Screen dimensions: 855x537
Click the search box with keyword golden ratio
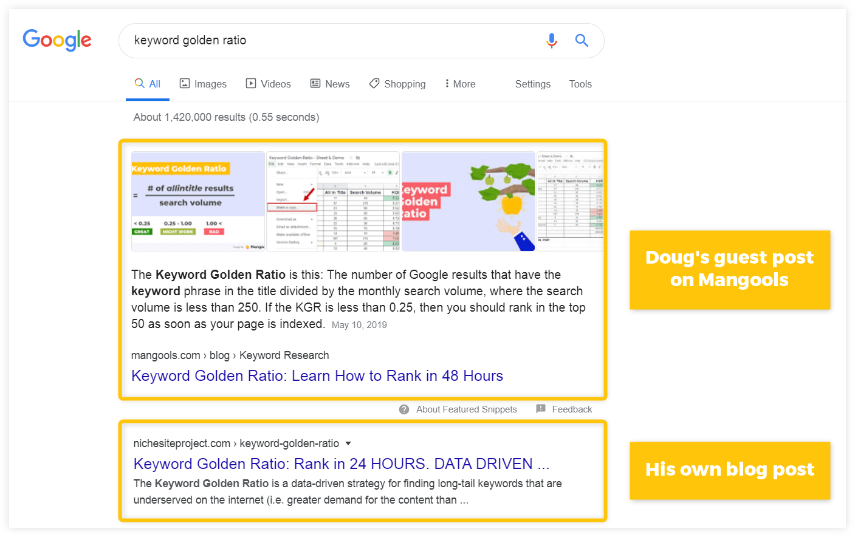point(362,41)
